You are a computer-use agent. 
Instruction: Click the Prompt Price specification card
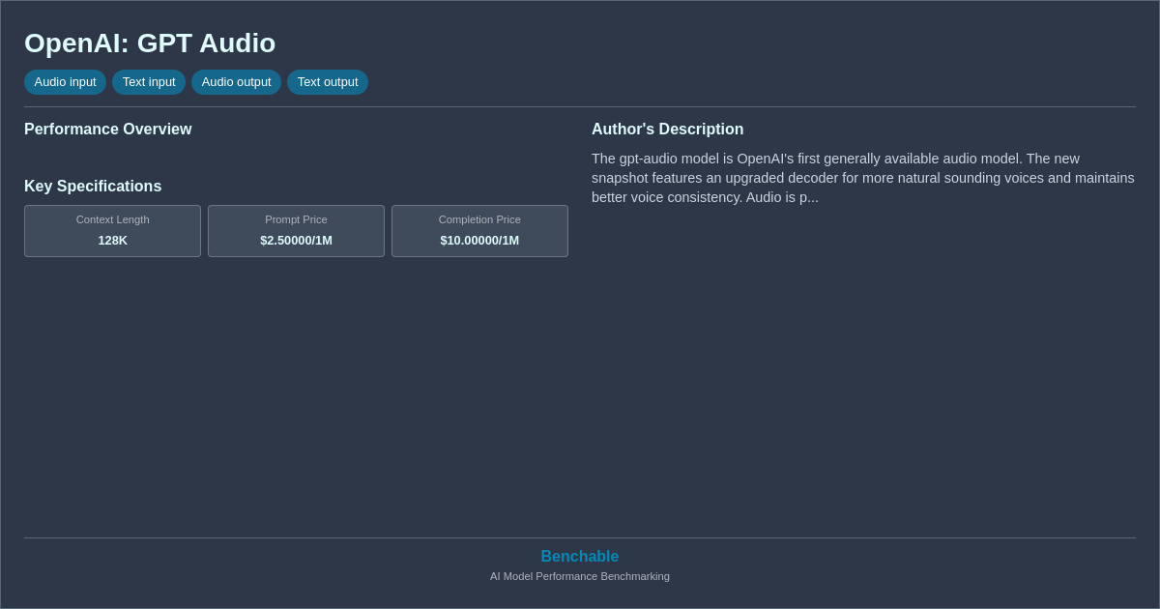coord(296,231)
